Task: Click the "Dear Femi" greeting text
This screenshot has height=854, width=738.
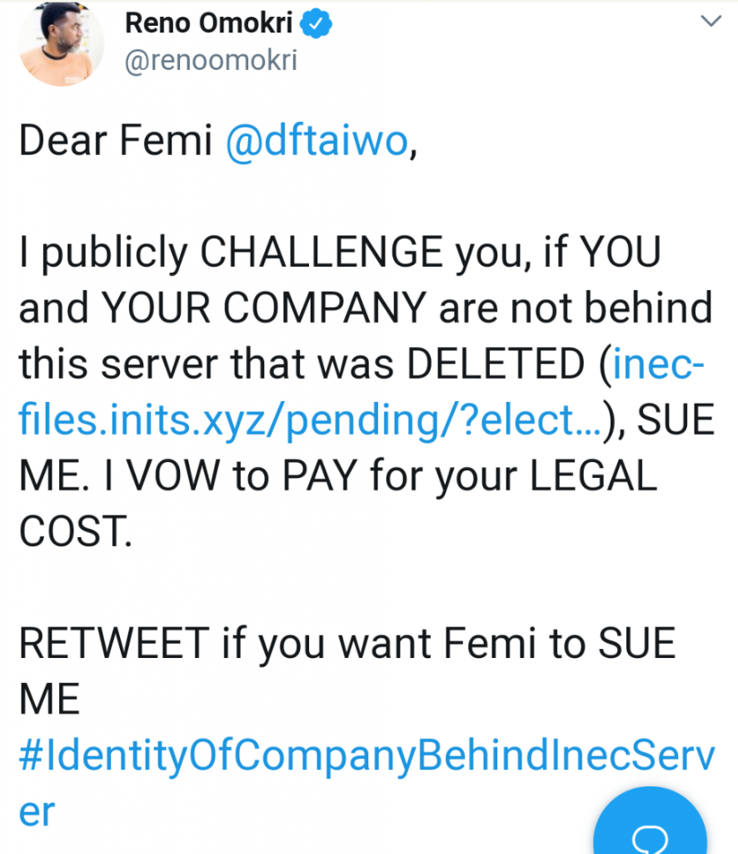Action: 117,143
